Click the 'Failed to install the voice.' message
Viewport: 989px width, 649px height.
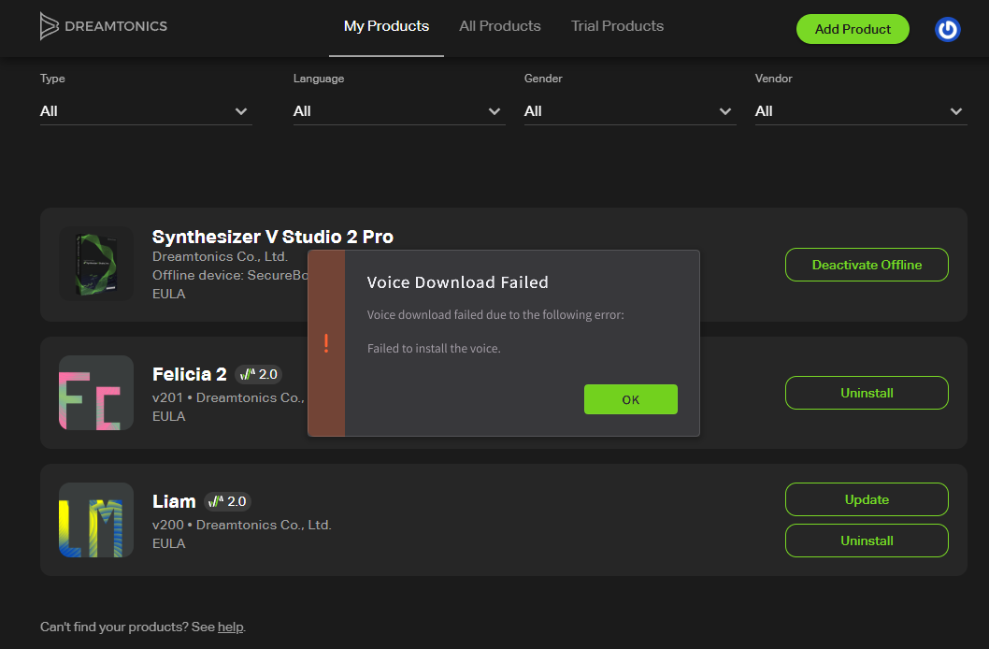[x=434, y=348]
